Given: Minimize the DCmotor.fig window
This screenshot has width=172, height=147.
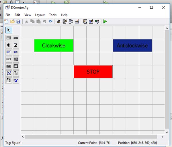Looking at the screenshot, I should [x=140, y=7].
